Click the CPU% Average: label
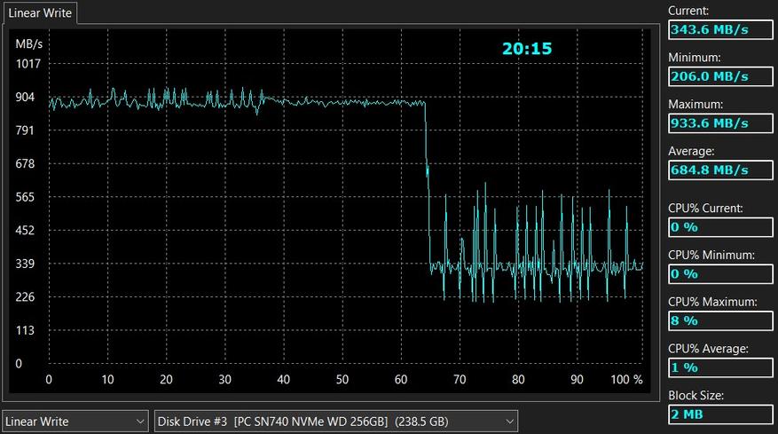The image size is (778, 434). pyautogui.click(x=708, y=348)
